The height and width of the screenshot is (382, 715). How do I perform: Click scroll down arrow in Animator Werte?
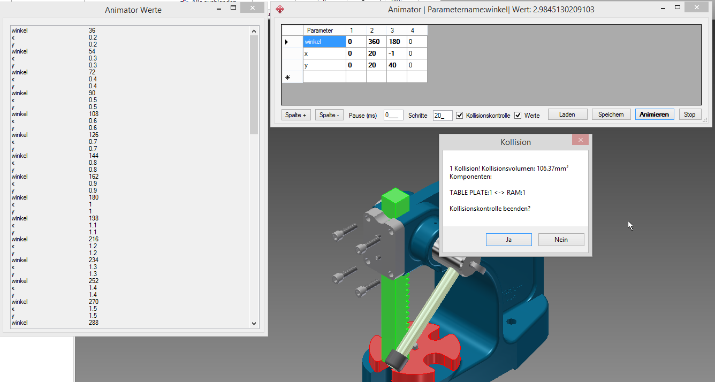[254, 323]
